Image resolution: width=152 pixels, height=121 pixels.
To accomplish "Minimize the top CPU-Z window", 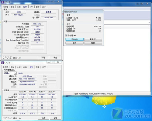I will click(x=48, y=2).
